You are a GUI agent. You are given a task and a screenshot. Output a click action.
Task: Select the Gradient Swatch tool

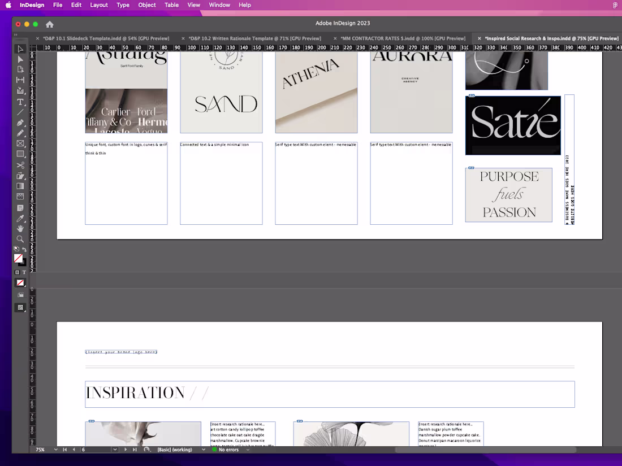[x=20, y=186]
